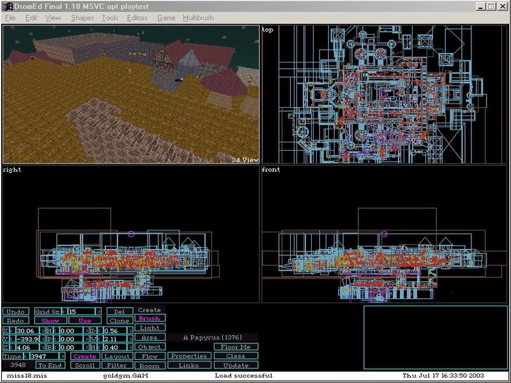Select the Layout panel mode
The width and height of the screenshot is (511, 383).
118,356
